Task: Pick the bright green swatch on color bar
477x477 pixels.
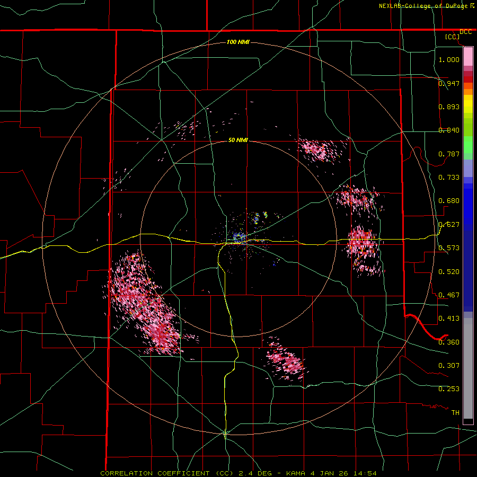Action: point(468,145)
